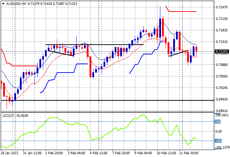Screen dimensions: 230x157
Task: Select the CCI 100 level marker
Action: click(x=218, y=122)
